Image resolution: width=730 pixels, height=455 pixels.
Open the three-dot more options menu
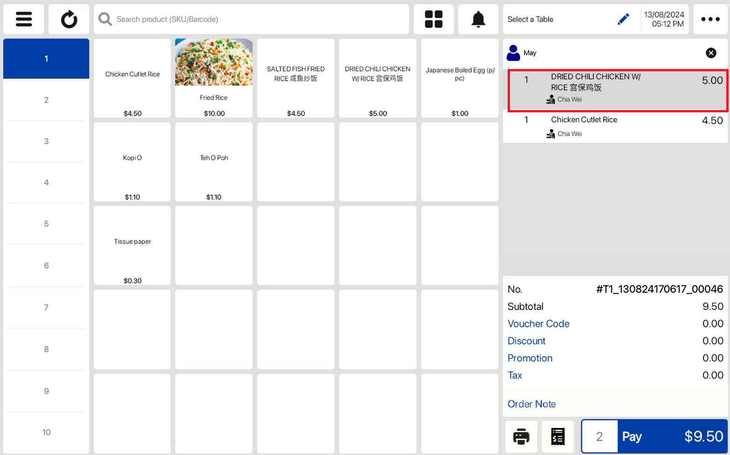pos(710,19)
